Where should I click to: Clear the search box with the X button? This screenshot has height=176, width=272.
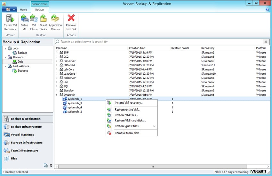click(266, 42)
